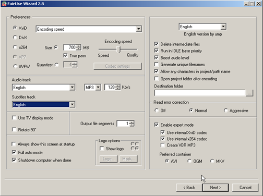Uncheck Shutdown computer when done

14,160
